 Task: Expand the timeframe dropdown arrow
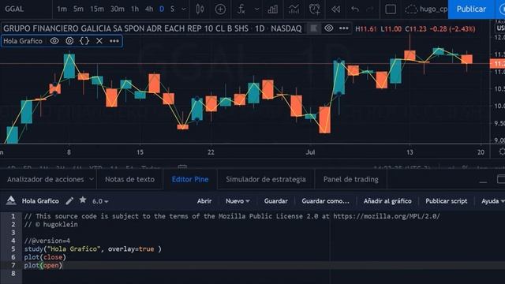pos(184,9)
